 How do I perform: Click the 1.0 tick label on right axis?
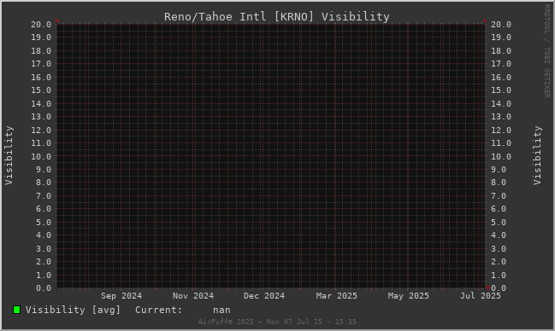[499, 276]
